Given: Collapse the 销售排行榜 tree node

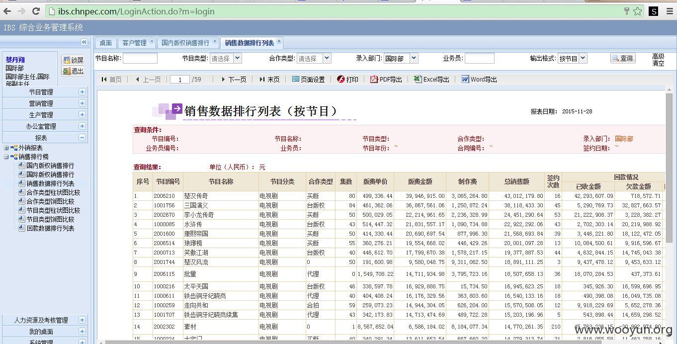Looking at the screenshot, I should click(x=6, y=157).
